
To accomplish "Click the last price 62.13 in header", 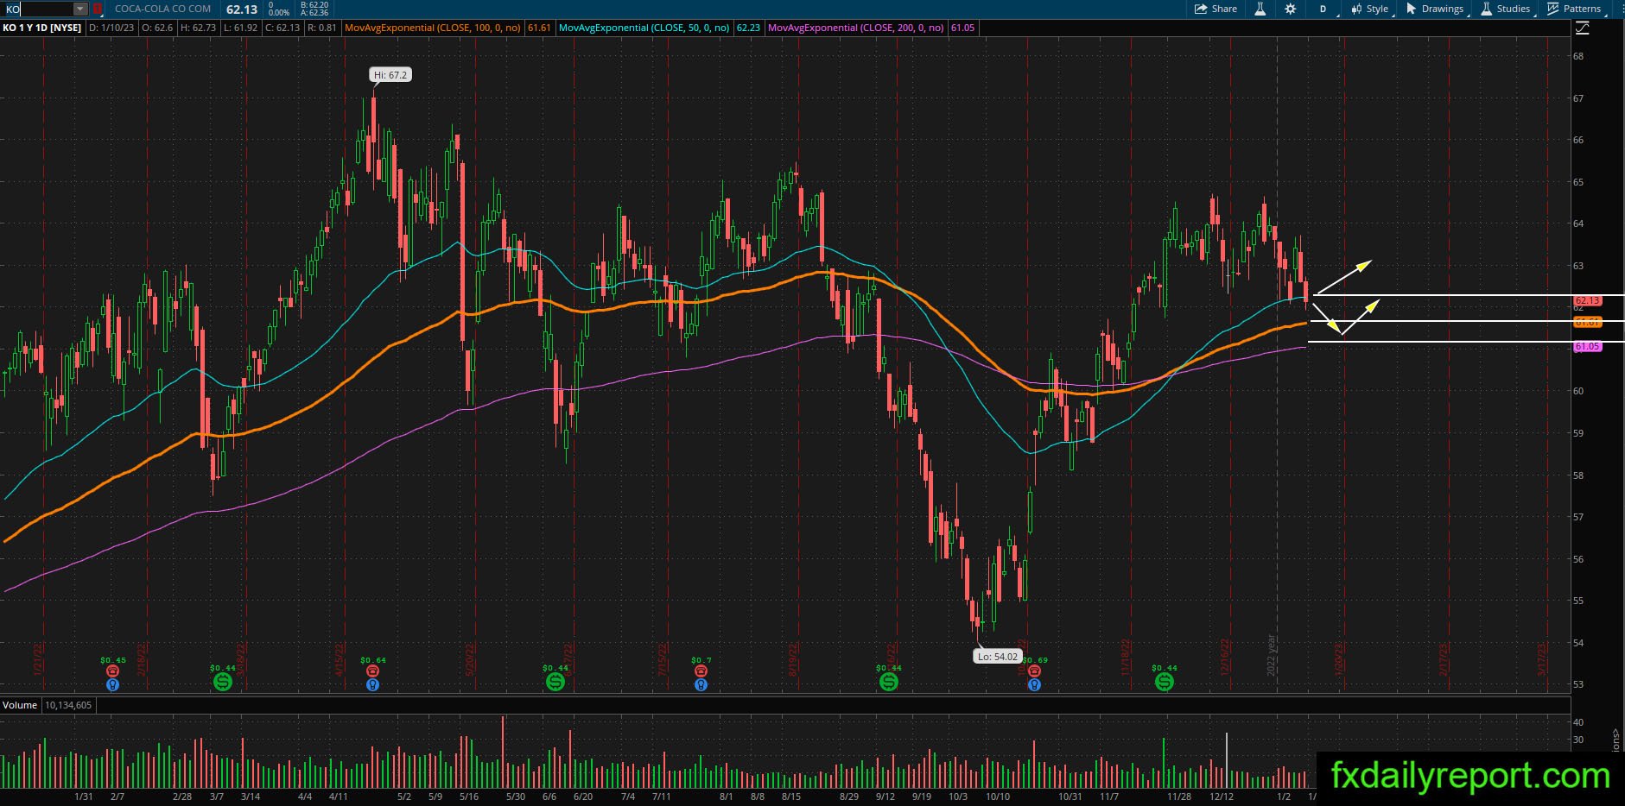I will pyautogui.click(x=242, y=9).
